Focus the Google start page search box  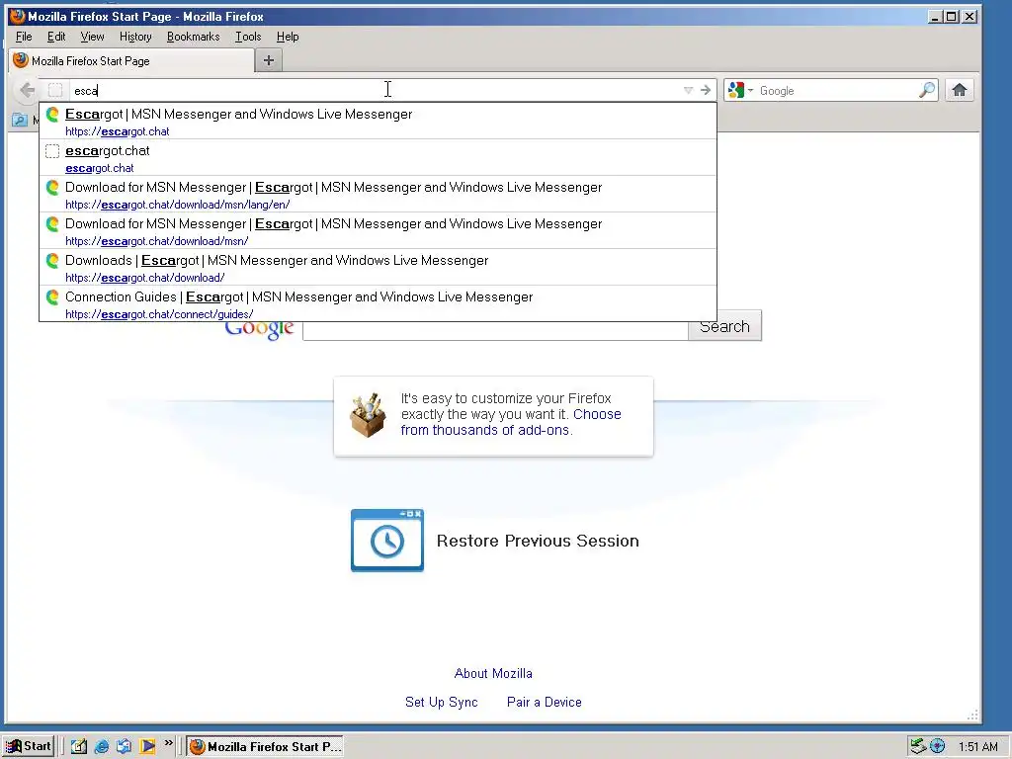point(496,329)
